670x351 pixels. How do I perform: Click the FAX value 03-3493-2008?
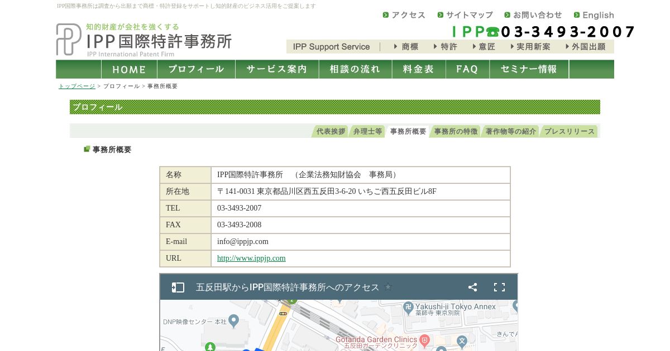tap(239, 225)
